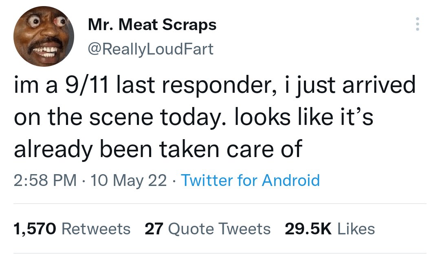
Task: Open the Mr. Meat Scraps profile picture
Action: pyautogui.click(x=44, y=37)
